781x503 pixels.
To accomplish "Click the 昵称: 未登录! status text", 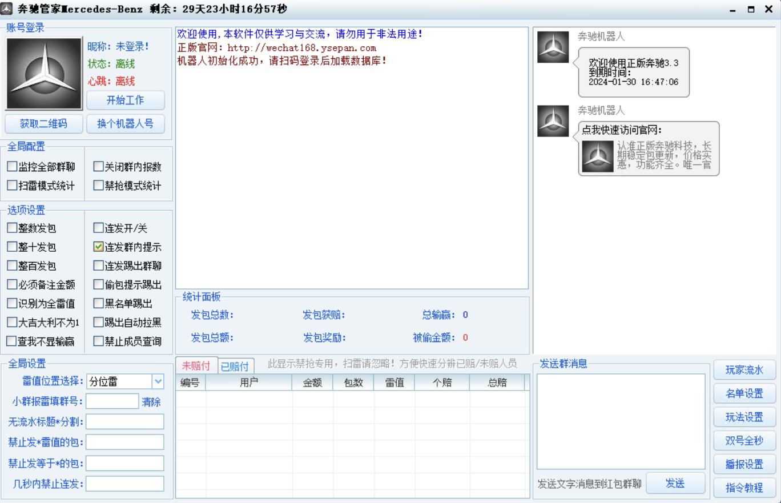I will tap(118, 47).
